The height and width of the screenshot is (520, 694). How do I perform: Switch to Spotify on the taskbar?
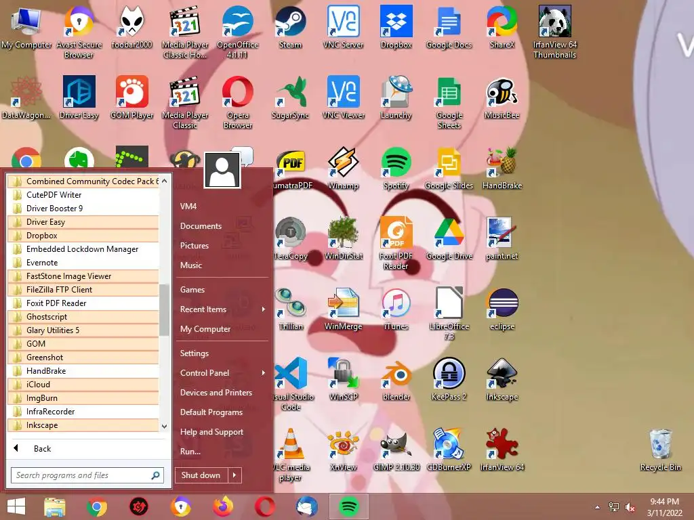(x=349, y=506)
